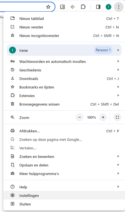Expand Bookmarks en lijsten submenu arrow
125x212 pixels.
(118, 87)
